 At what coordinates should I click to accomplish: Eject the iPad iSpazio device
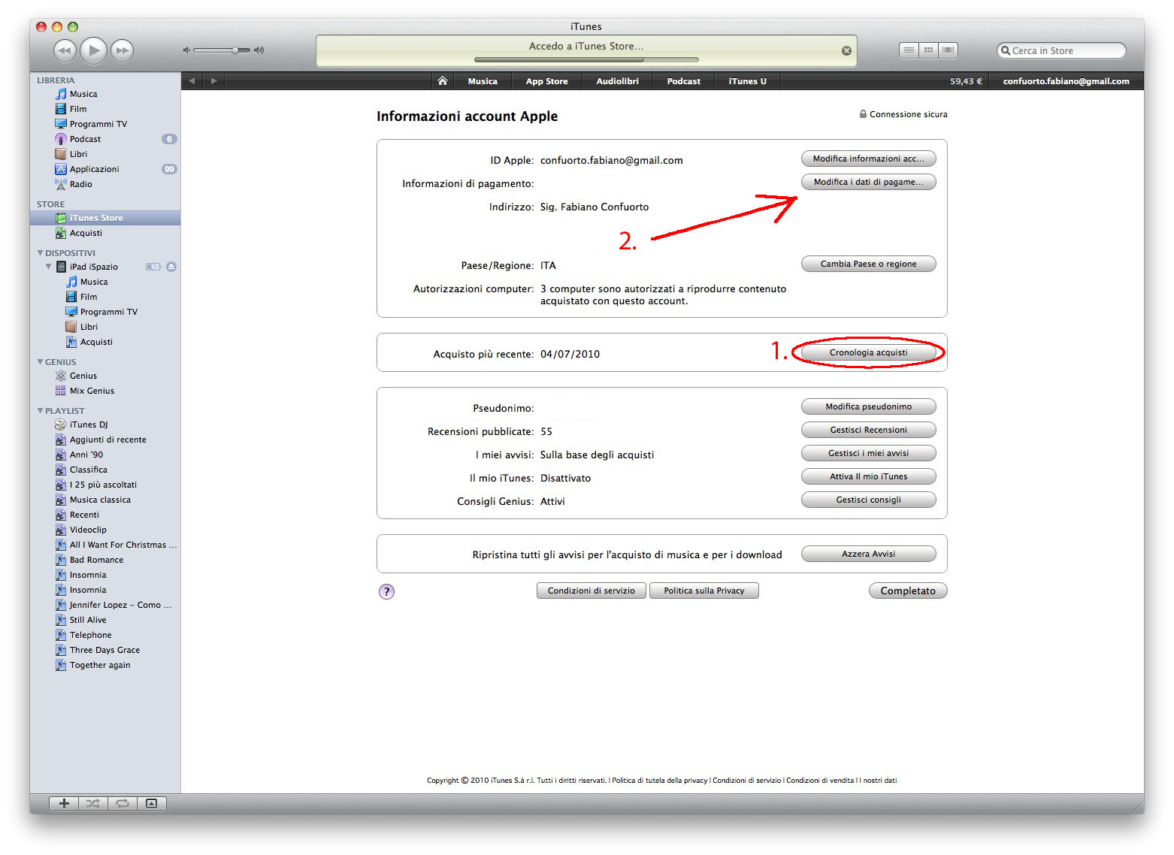pos(171,267)
